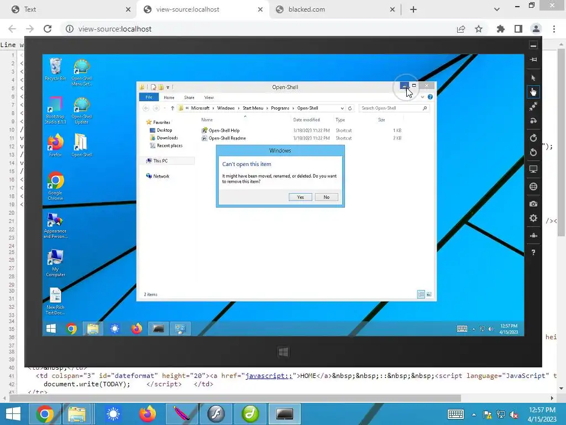Screen dimensions: 566x425
Task: Click the javascript:; link in source code
Action: pyautogui.click(x=269, y=376)
